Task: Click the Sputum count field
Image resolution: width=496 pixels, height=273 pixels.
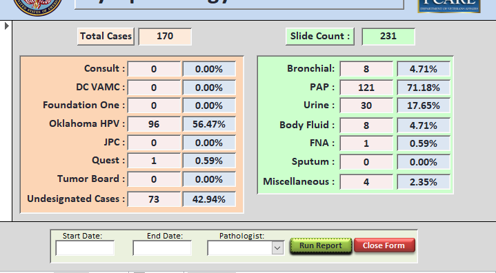Action: pos(366,162)
